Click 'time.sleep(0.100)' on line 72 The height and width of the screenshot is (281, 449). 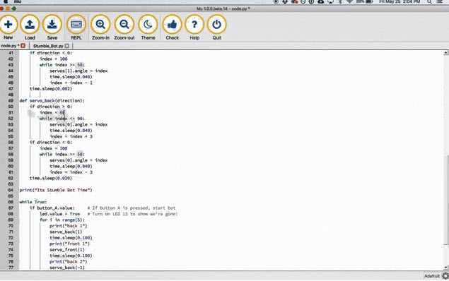pyautogui.click(x=71, y=238)
